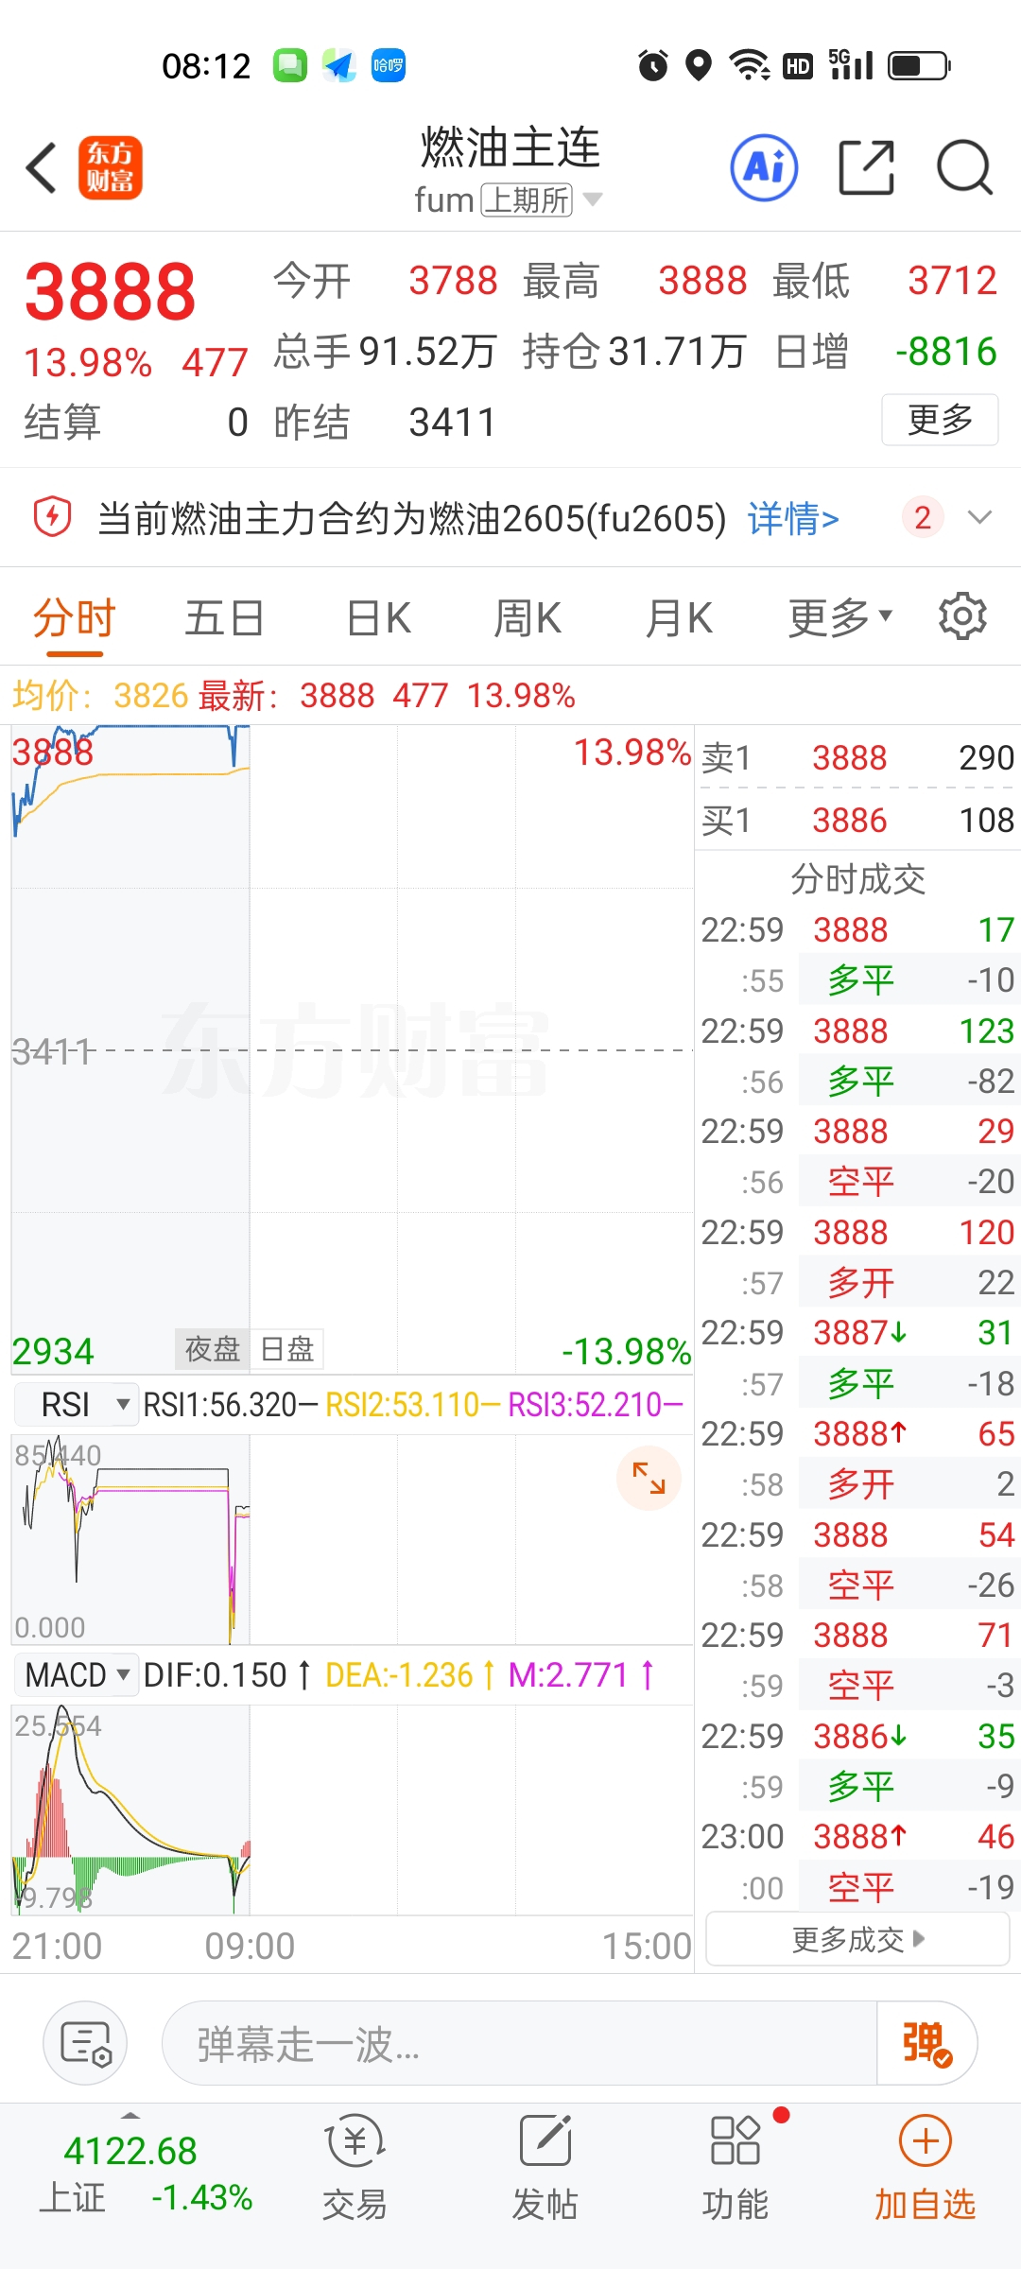Viewport: 1021px width, 2269px height.
Task: Switch to the 日K tab
Action: coord(378,619)
